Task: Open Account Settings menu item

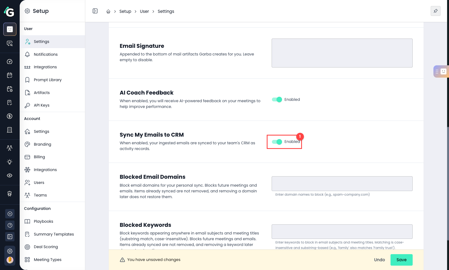Action: [x=52, y=131]
